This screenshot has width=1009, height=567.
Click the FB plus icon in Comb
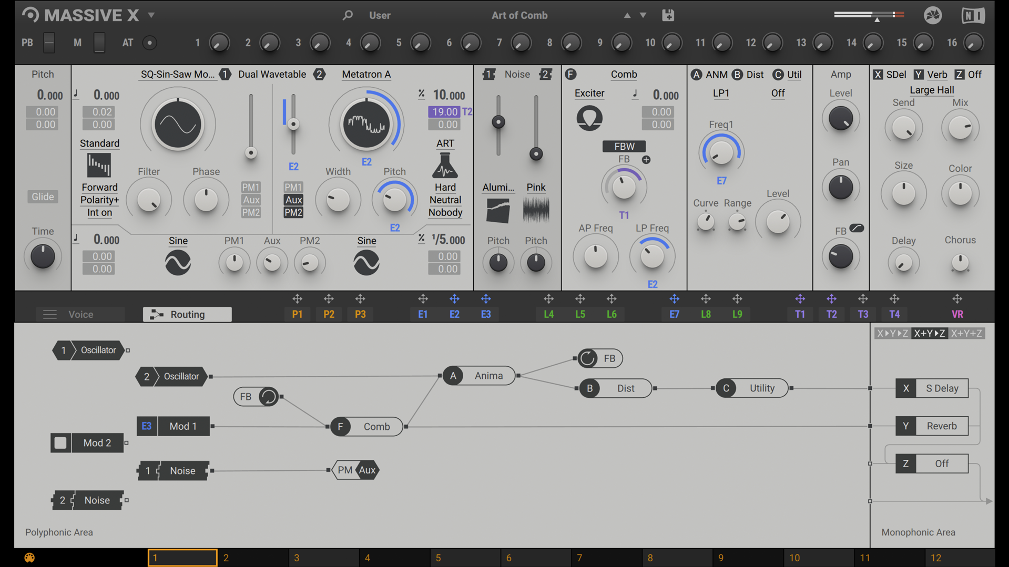(x=646, y=160)
